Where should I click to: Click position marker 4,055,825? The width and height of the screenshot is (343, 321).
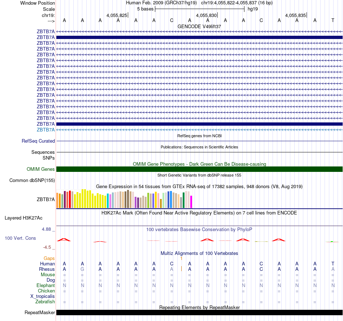(x=117, y=15)
